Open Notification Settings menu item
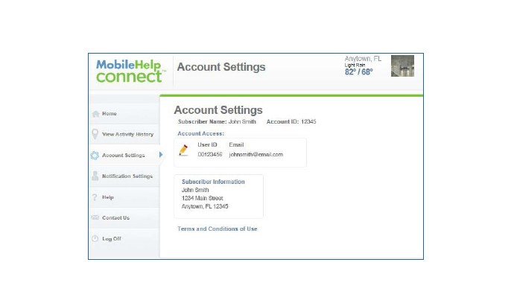 click(124, 176)
